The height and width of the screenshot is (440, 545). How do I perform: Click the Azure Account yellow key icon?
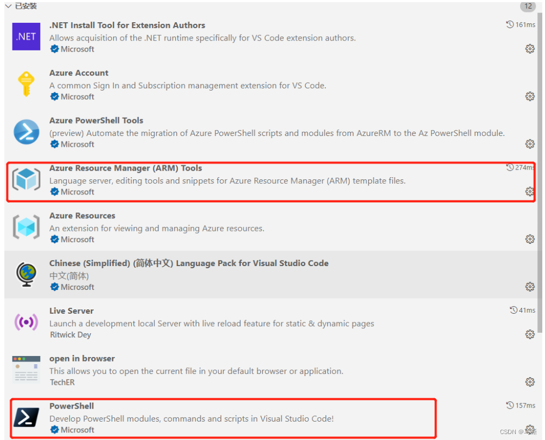(x=26, y=83)
